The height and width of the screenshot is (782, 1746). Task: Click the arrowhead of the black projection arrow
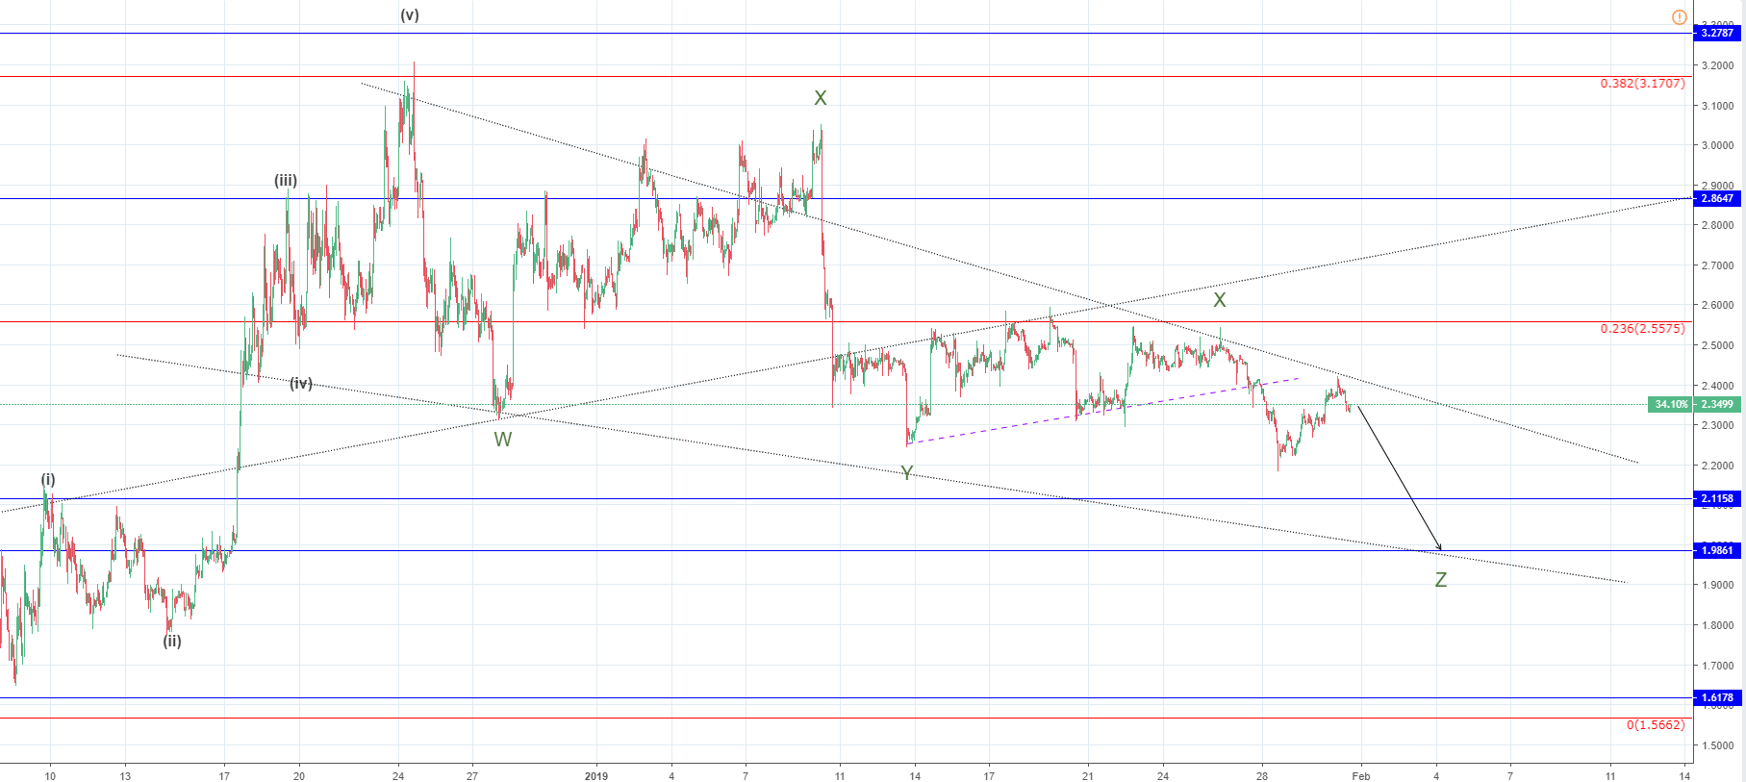(1439, 548)
